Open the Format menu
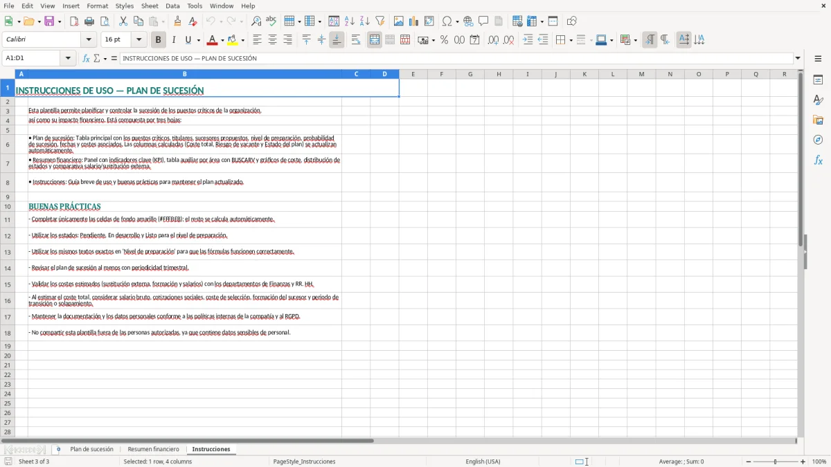Image resolution: width=831 pixels, height=467 pixels. (97, 6)
